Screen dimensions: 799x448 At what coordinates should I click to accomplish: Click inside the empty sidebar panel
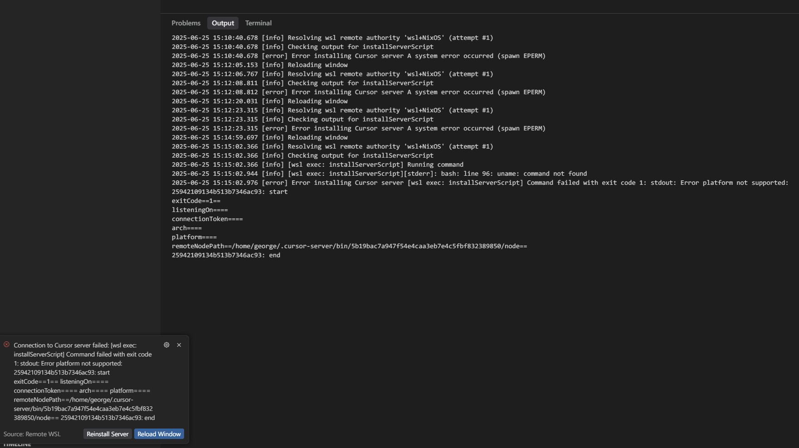click(x=79, y=181)
